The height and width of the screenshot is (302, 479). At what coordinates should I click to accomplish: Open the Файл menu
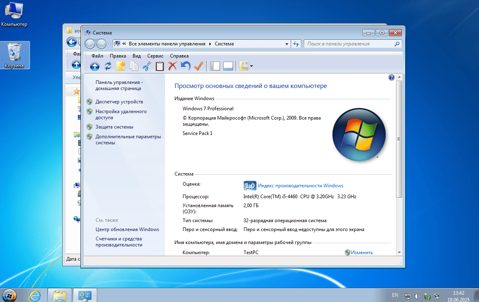pyautogui.click(x=98, y=56)
